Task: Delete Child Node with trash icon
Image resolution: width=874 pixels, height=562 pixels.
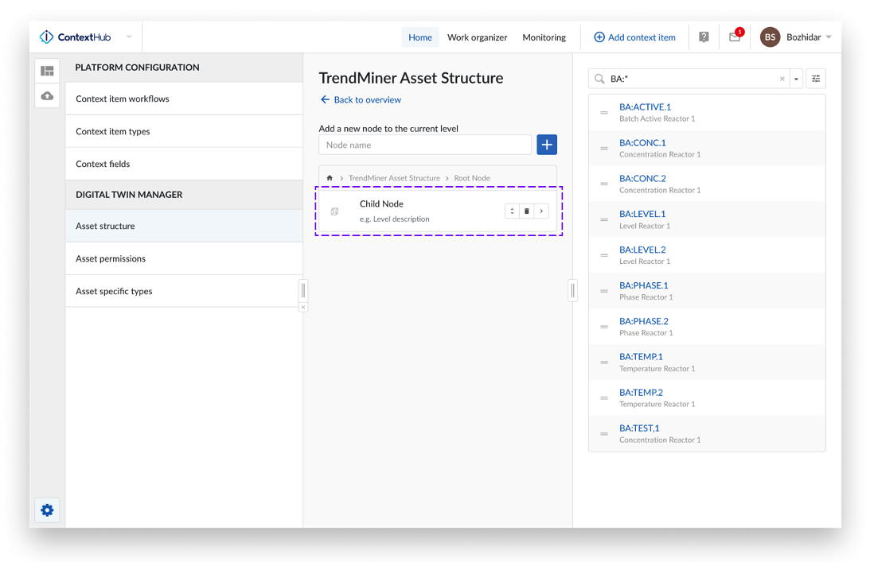Action: pos(526,211)
